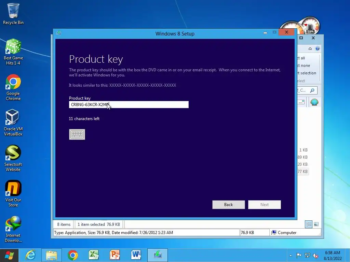Image resolution: width=350 pixels, height=262 pixels.
Task: Open the Visit Our Store shortcut
Action: [13, 194]
